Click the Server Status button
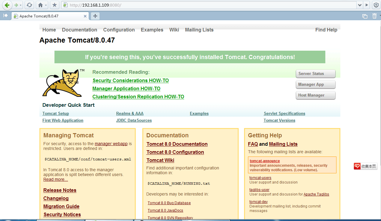 [x=315, y=73]
